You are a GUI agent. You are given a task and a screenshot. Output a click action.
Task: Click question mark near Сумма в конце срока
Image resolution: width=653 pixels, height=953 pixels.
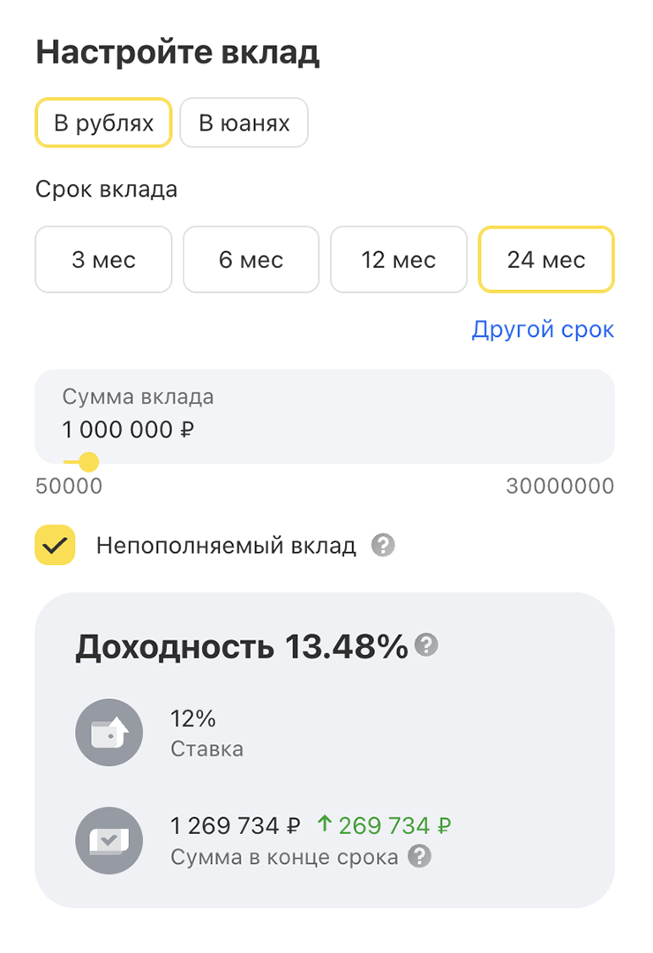click(419, 856)
